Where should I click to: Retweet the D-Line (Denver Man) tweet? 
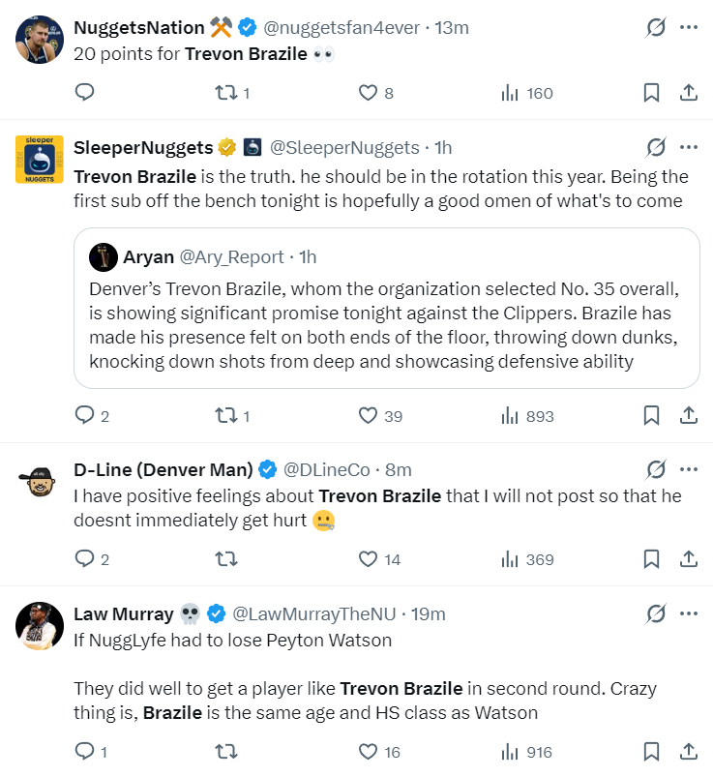tap(226, 559)
